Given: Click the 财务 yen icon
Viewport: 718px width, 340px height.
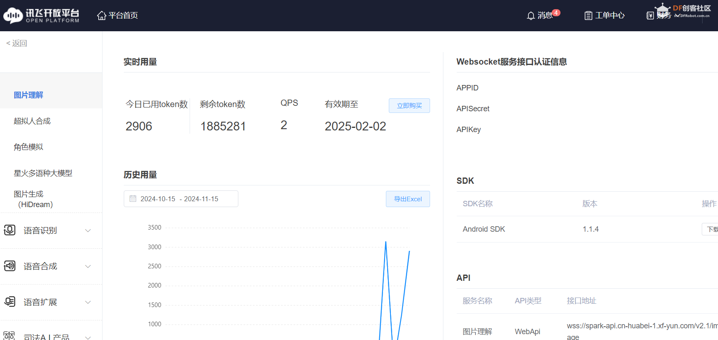Looking at the screenshot, I should [650, 16].
